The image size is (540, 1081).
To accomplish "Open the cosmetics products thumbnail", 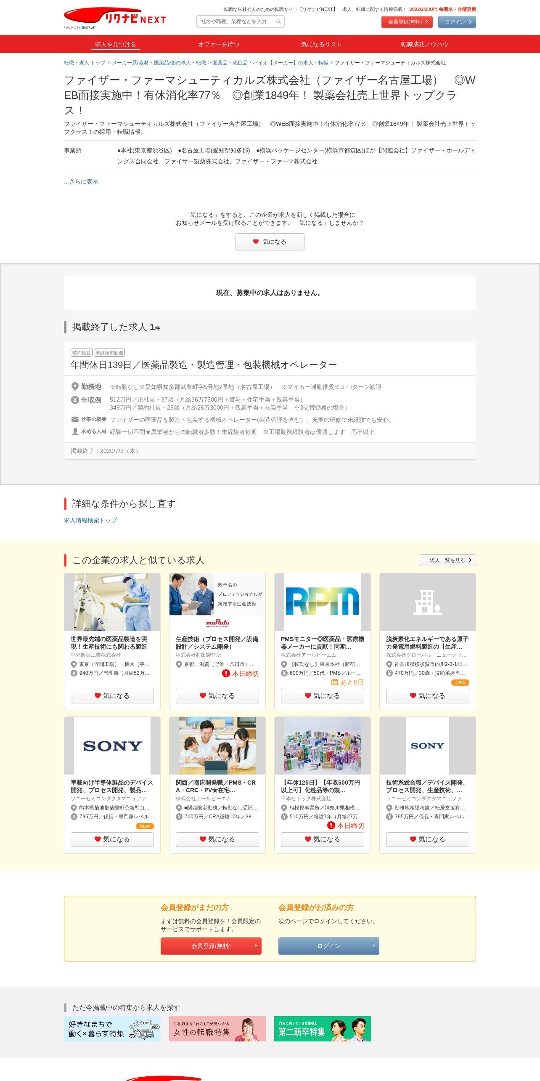I will [323, 746].
